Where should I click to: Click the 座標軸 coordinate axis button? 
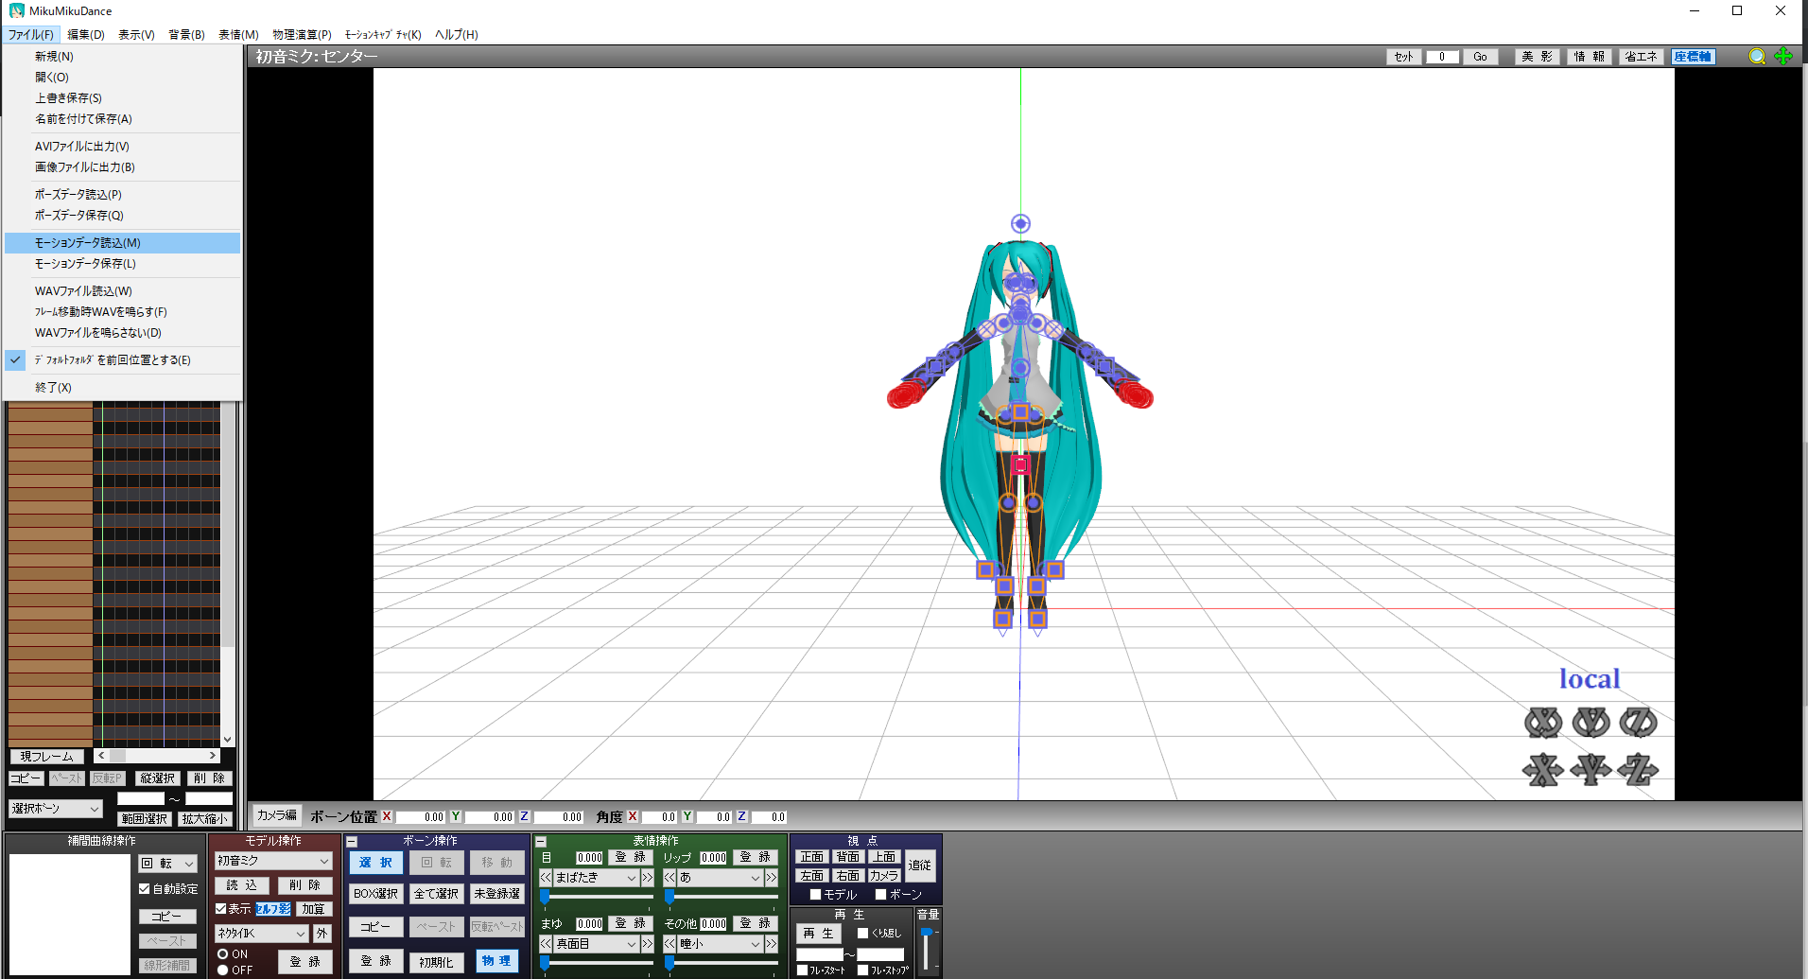[1693, 57]
